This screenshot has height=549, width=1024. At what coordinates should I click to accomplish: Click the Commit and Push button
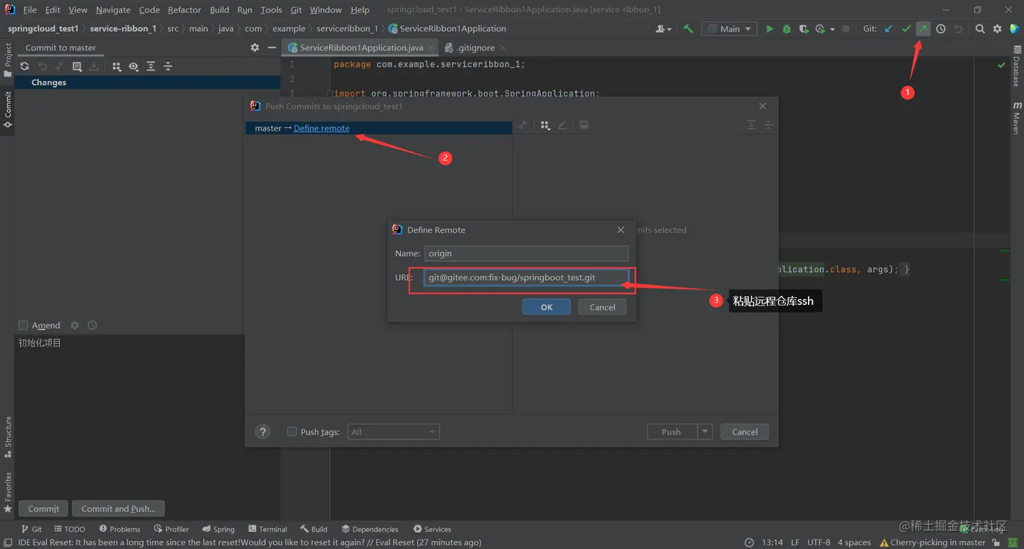[119, 508]
